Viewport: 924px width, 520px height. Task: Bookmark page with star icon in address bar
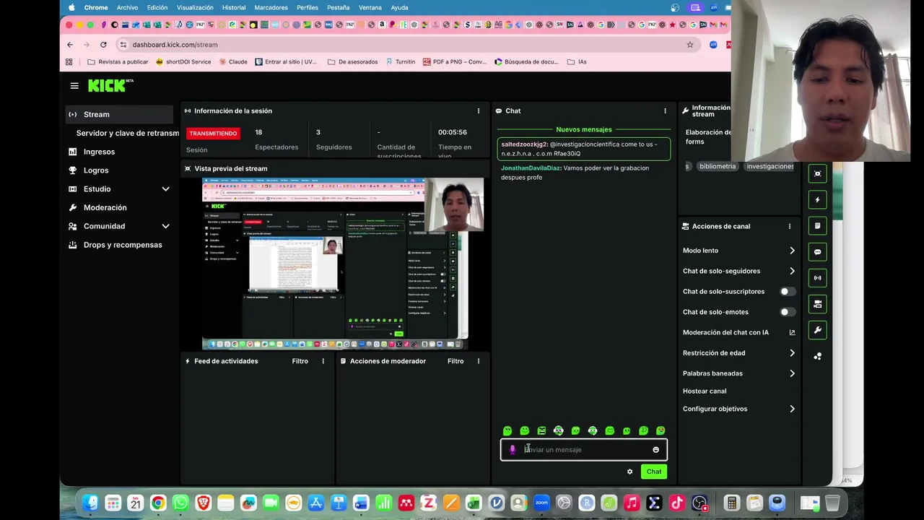coord(690,45)
